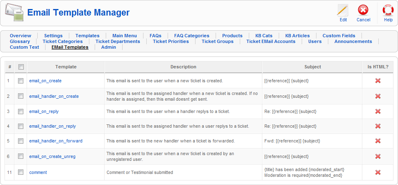Click the Edit pencil icon
The width and height of the screenshot is (398, 185).
pyautogui.click(x=343, y=11)
